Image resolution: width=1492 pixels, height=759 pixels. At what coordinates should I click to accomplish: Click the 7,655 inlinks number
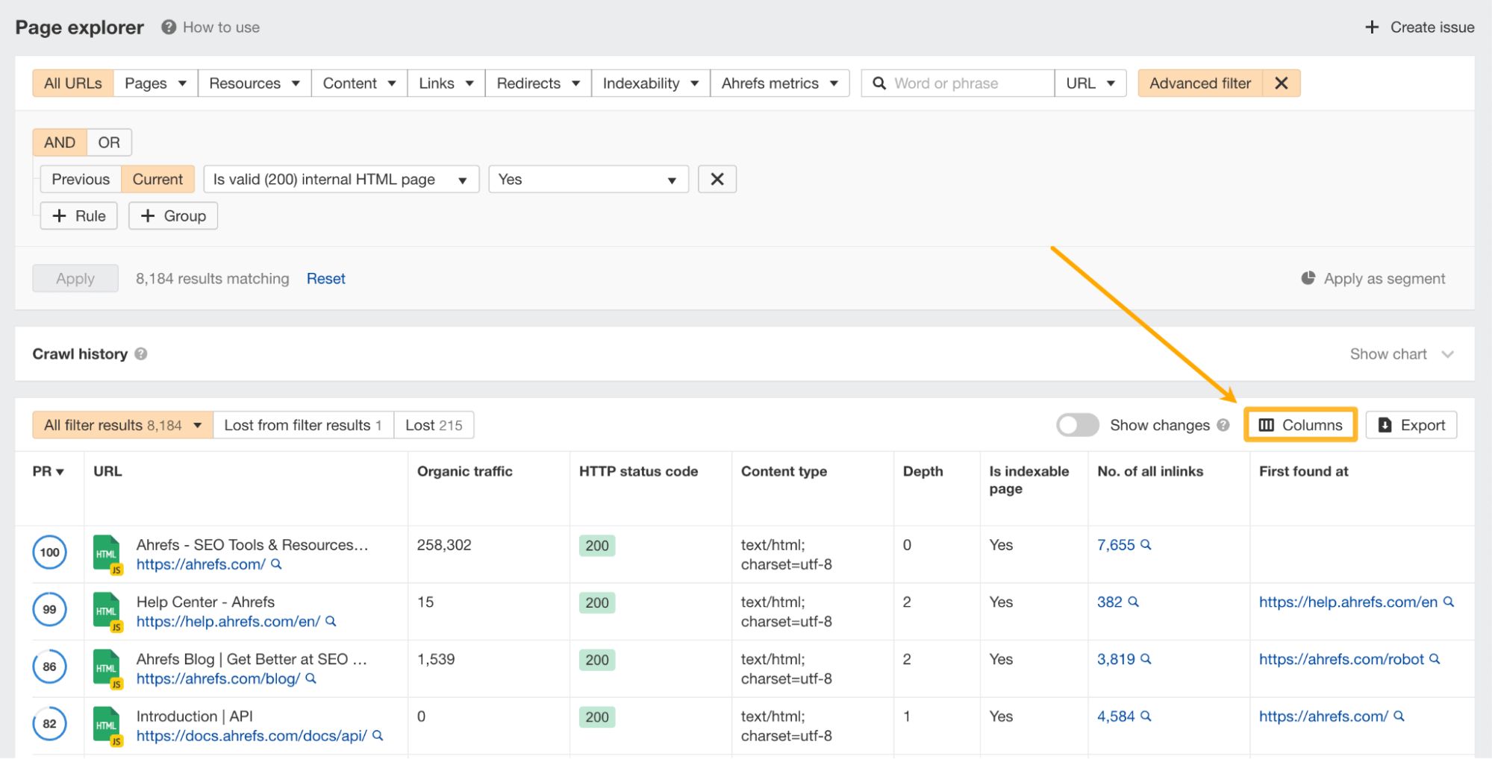coord(1116,545)
